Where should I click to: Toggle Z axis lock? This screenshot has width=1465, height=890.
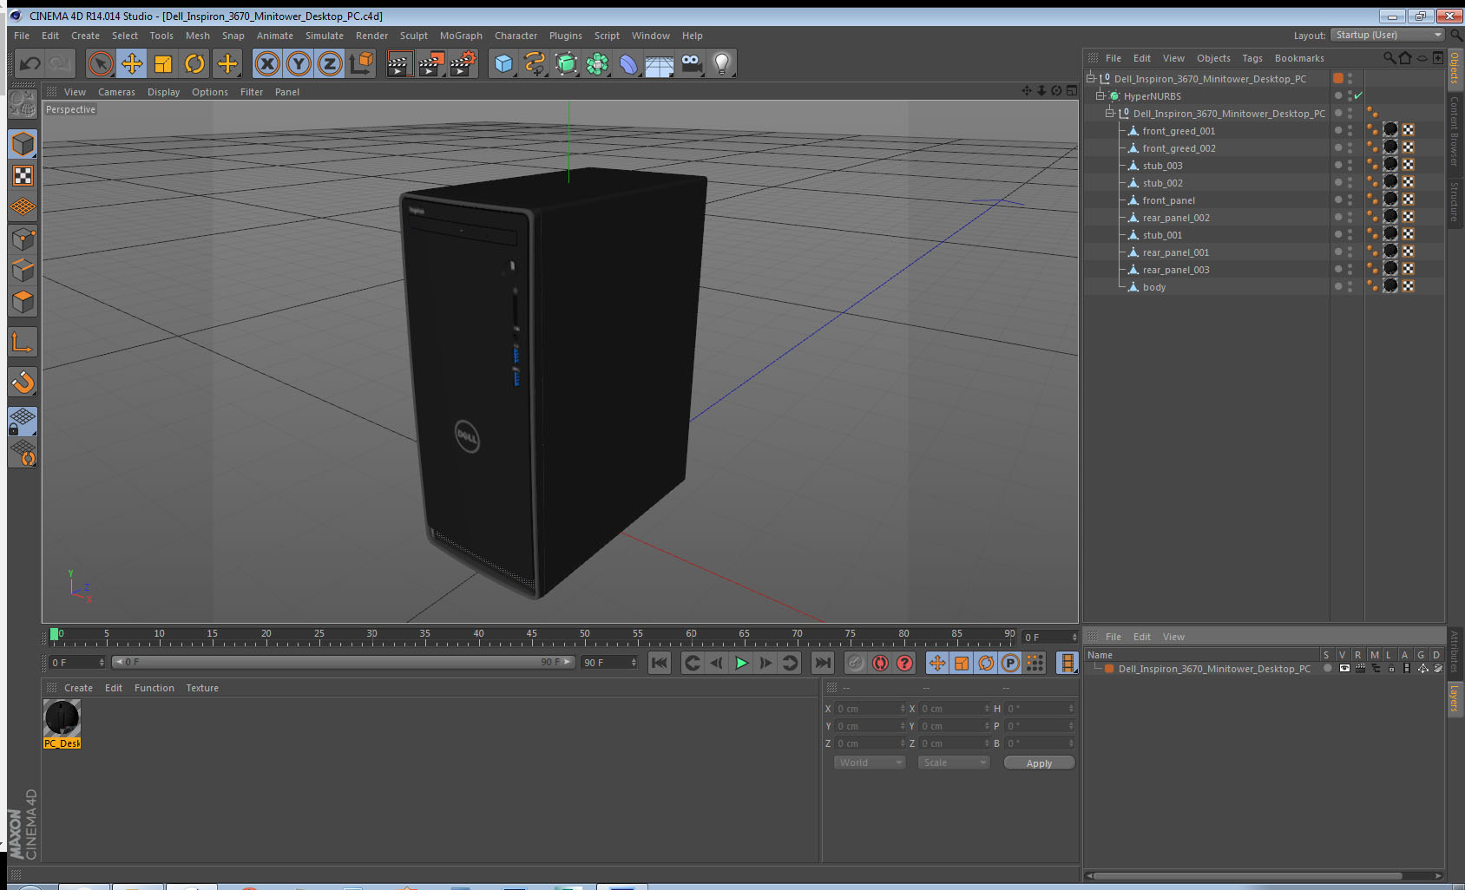pyautogui.click(x=330, y=63)
